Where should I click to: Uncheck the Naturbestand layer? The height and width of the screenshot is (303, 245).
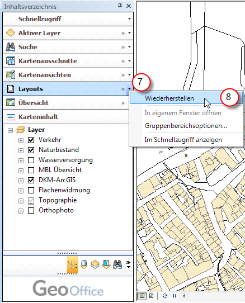[31, 150]
